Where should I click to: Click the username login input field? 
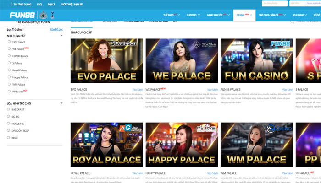[275, 4]
